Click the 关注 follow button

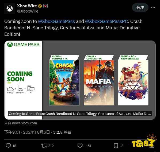click(140, 7)
